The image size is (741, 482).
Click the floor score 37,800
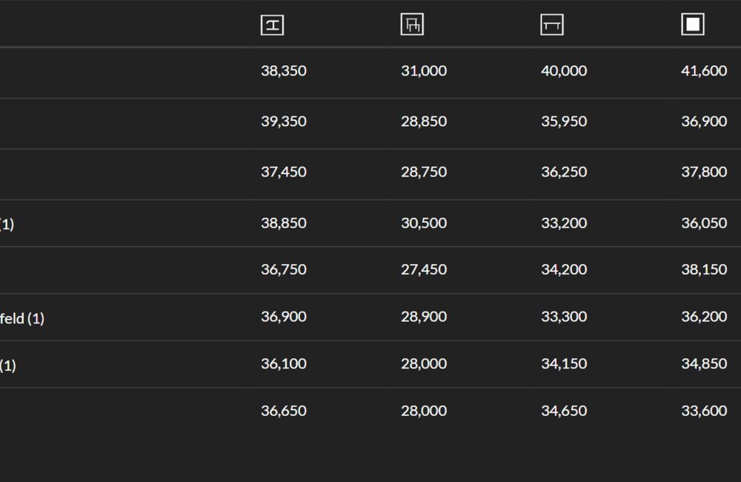click(x=703, y=172)
